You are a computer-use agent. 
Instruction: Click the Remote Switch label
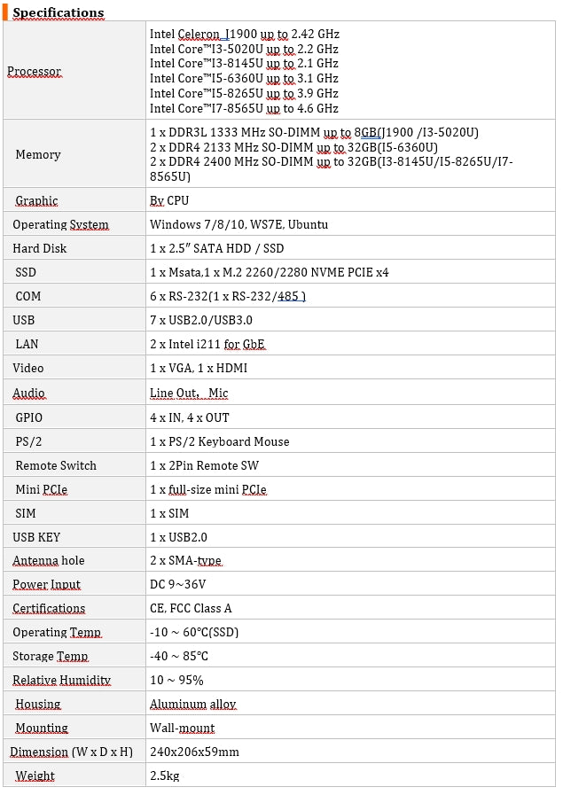pos(56,466)
